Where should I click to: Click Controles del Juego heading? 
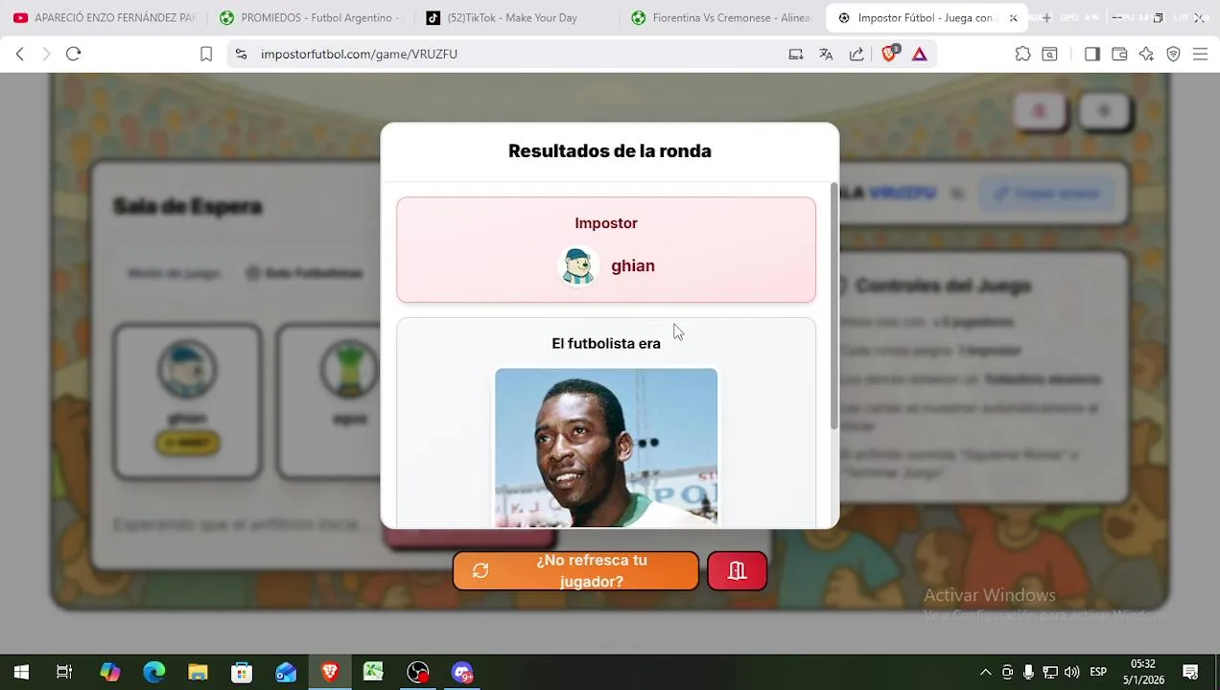(x=943, y=286)
